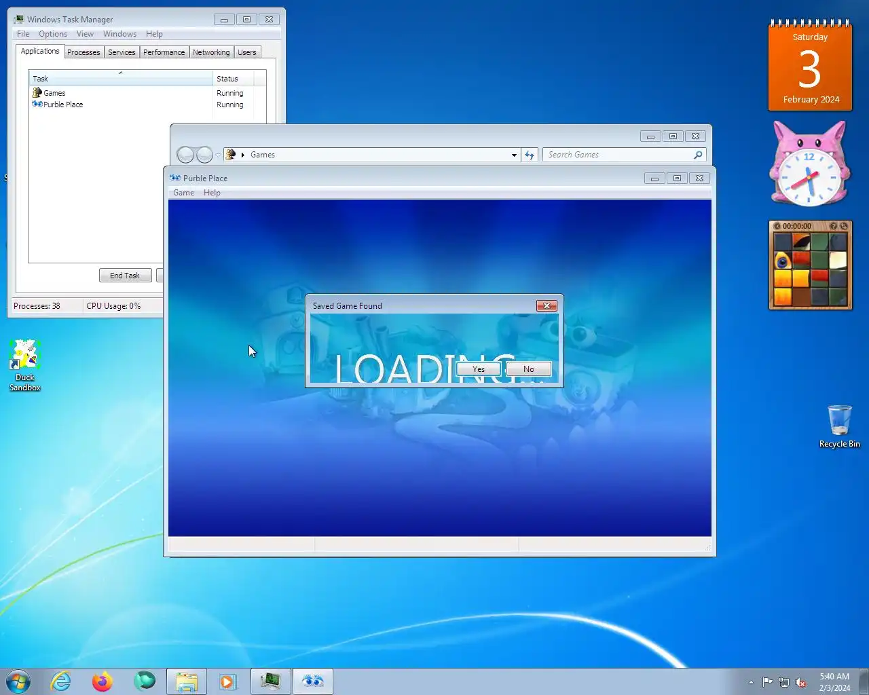Click the Show desktop button
Viewport: 869px width, 695px height.
coord(864,681)
